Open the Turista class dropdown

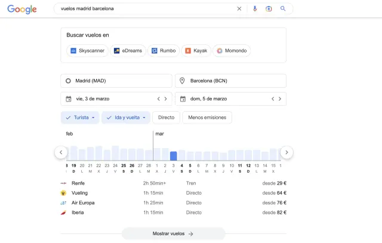point(80,118)
